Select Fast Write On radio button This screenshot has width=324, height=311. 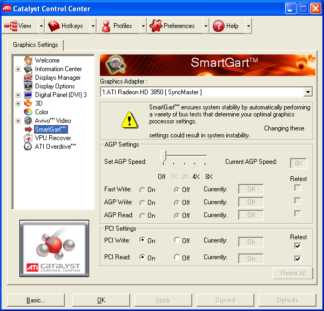[143, 190]
